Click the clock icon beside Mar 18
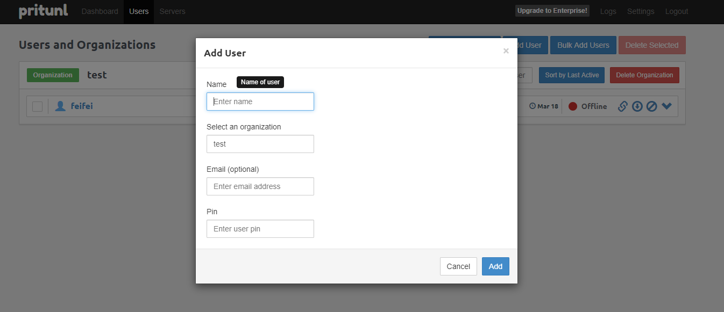The width and height of the screenshot is (724, 312). 533,106
